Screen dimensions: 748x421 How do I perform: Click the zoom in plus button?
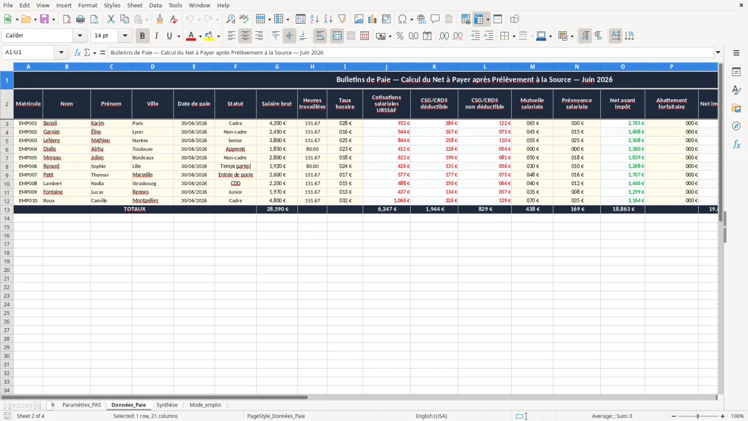(723, 416)
